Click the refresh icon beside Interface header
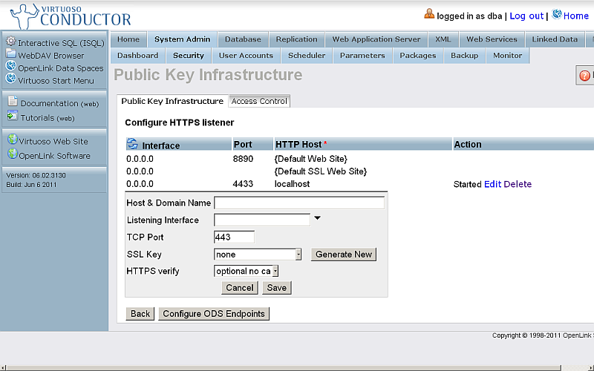The width and height of the screenshot is (594, 371). coord(132,144)
